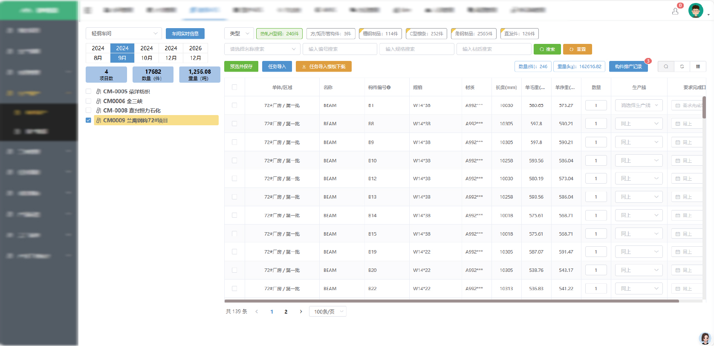Filter by C型檩条 252件 tag
The width and height of the screenshot is (714, 346).
coord(426,34)
